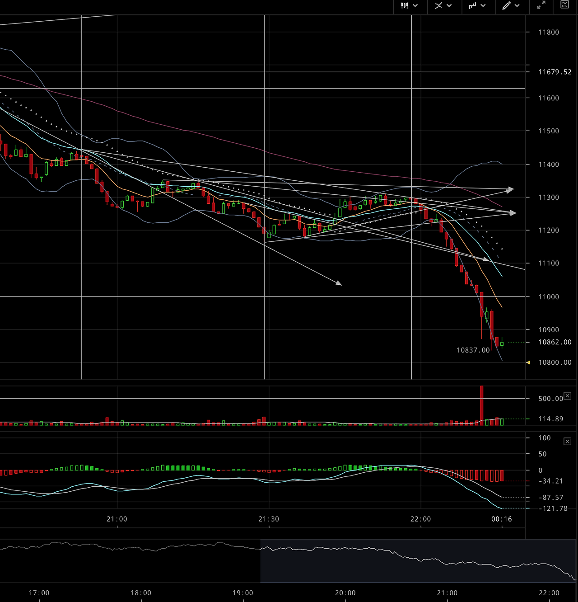The height and width of the screenshot is (602, 578).
Task: Click the 11800 price axis label
Action: [x=549, y=33]
